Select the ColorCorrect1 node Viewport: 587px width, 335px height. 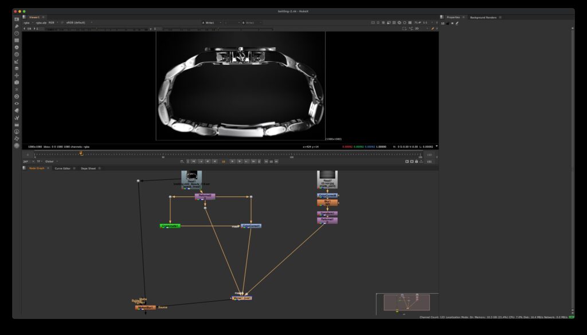251,226
